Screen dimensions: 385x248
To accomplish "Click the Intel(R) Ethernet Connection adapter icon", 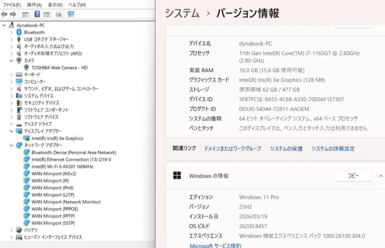I will [27, 160].
